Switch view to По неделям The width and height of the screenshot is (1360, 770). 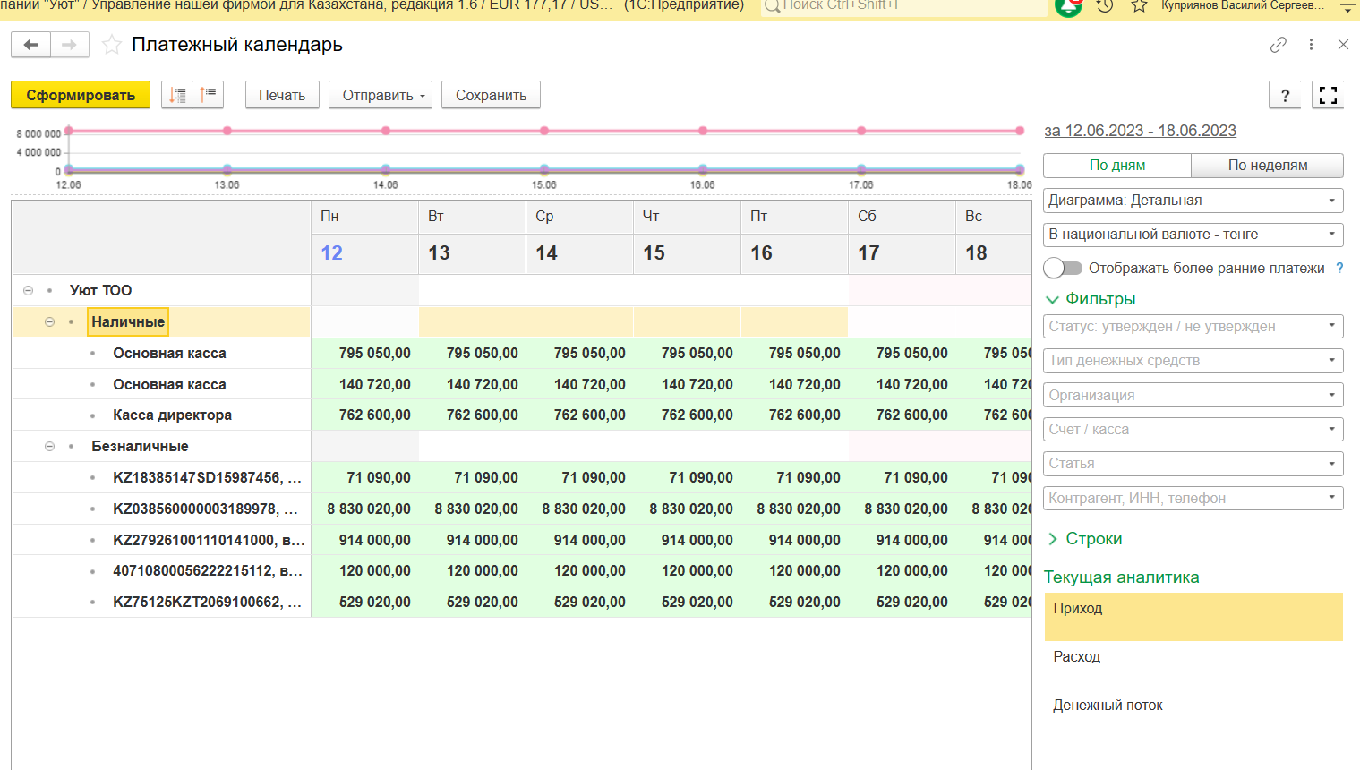pyautogui.click(x=1267, y=166)
